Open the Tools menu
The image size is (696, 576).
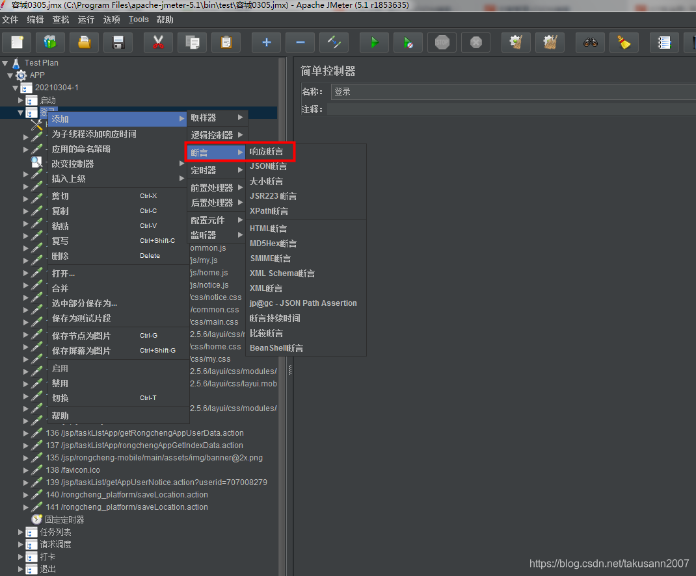click(x=139, y=19)
